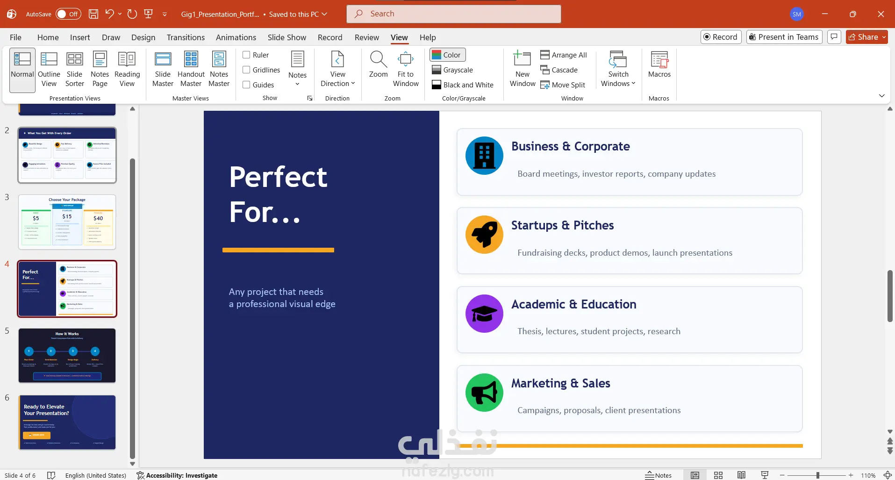The height and width of the screenshot is (480, 895).
Task: Click spell check icon in the status bar
Action: (x=51, y=475)
